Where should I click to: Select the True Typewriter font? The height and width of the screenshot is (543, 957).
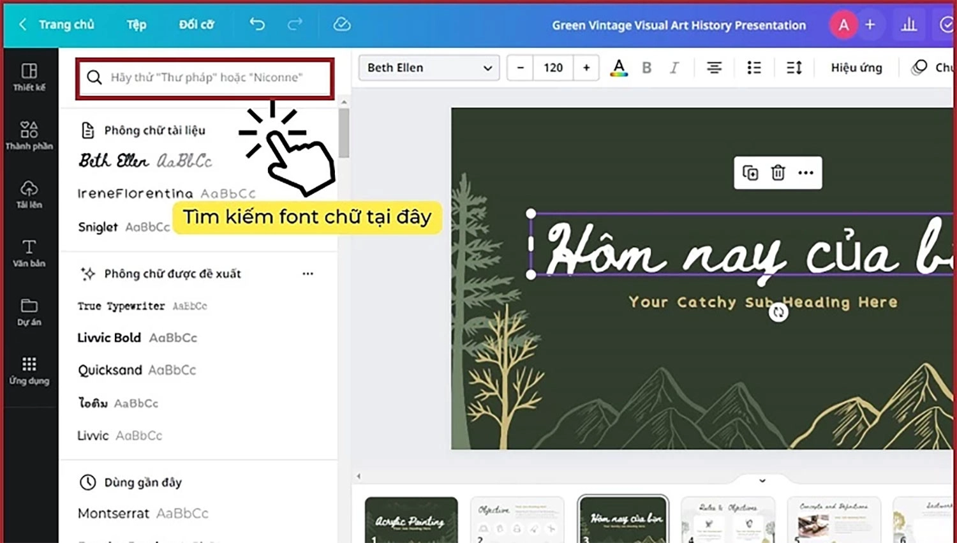pyautogui.click(x=142, y=306)
